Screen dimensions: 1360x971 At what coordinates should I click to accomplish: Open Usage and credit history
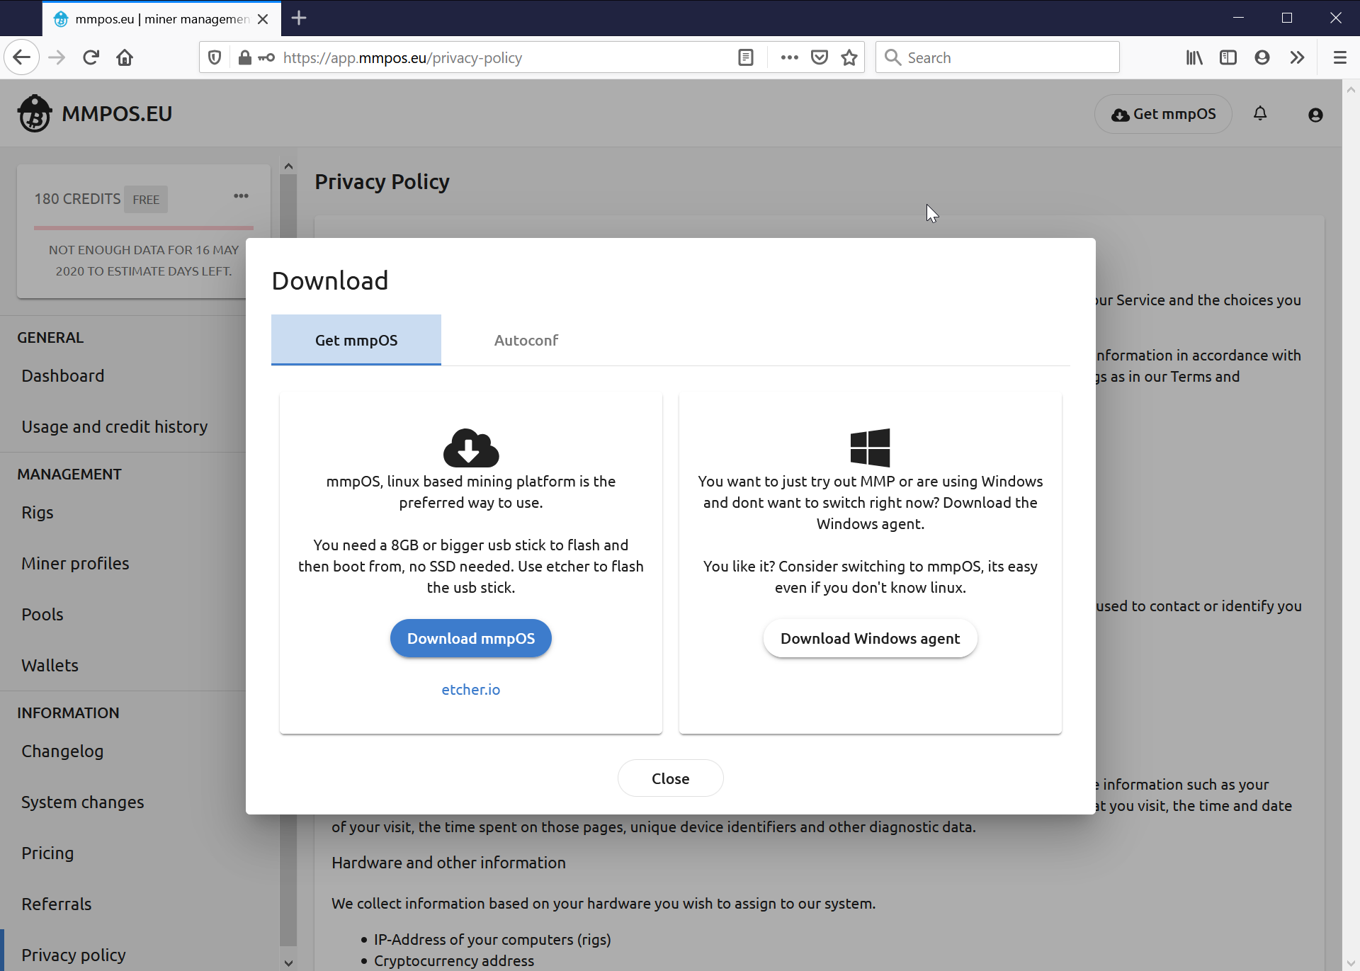pyautogui.click(x=114, y=426)
